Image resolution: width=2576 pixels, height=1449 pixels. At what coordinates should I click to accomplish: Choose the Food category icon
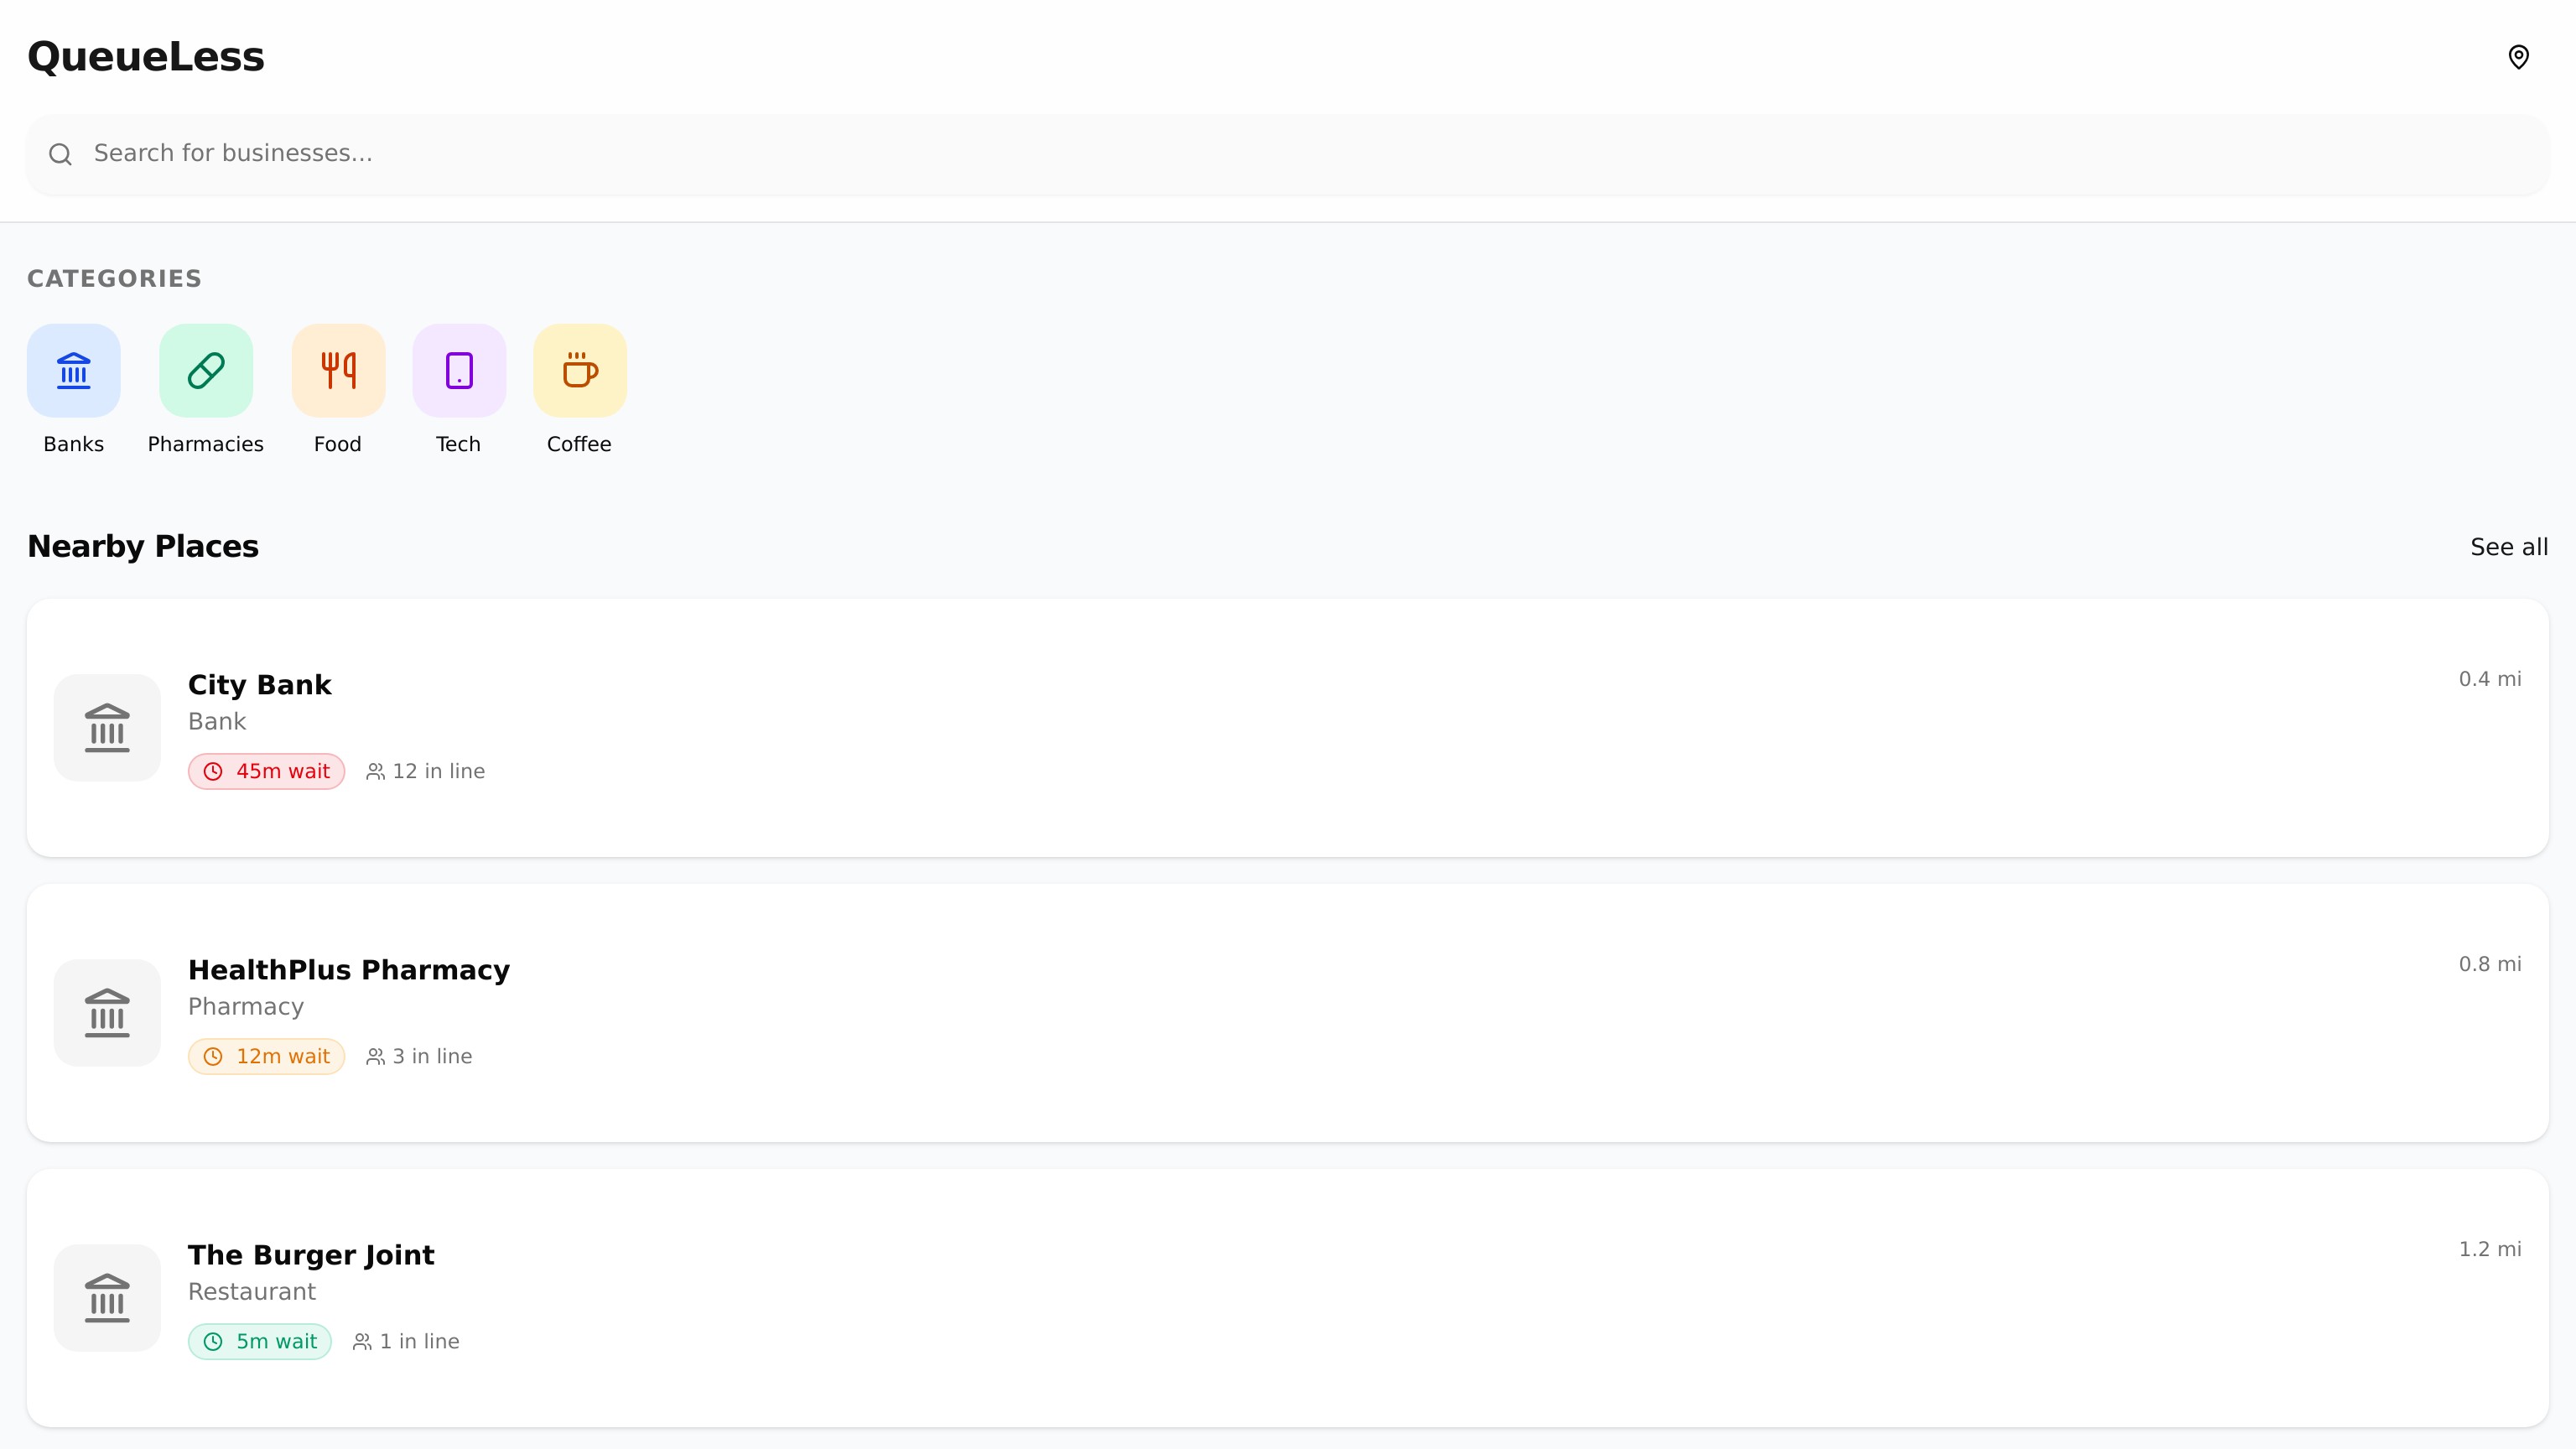(338, 370)
